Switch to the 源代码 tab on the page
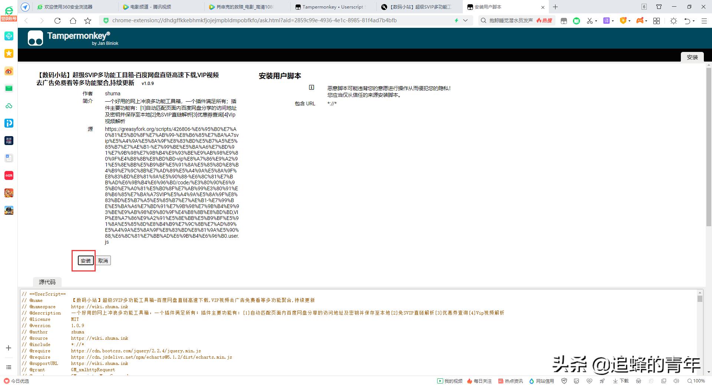This screenshot has width=712, height=385. (47, 282)
